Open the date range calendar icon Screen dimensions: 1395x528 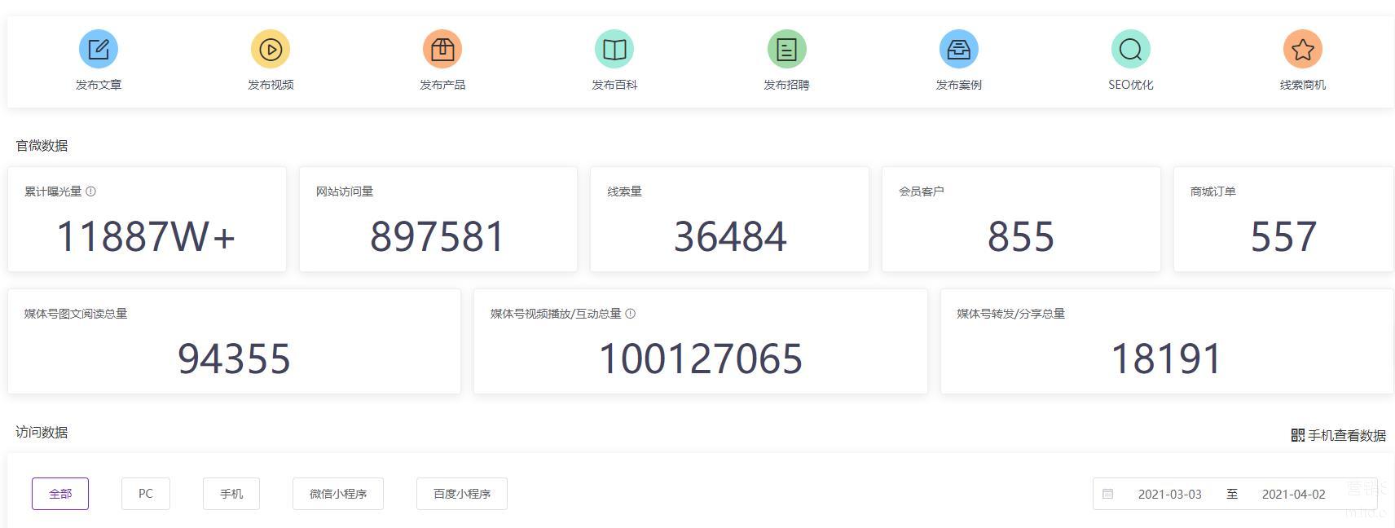(1107, 494)
